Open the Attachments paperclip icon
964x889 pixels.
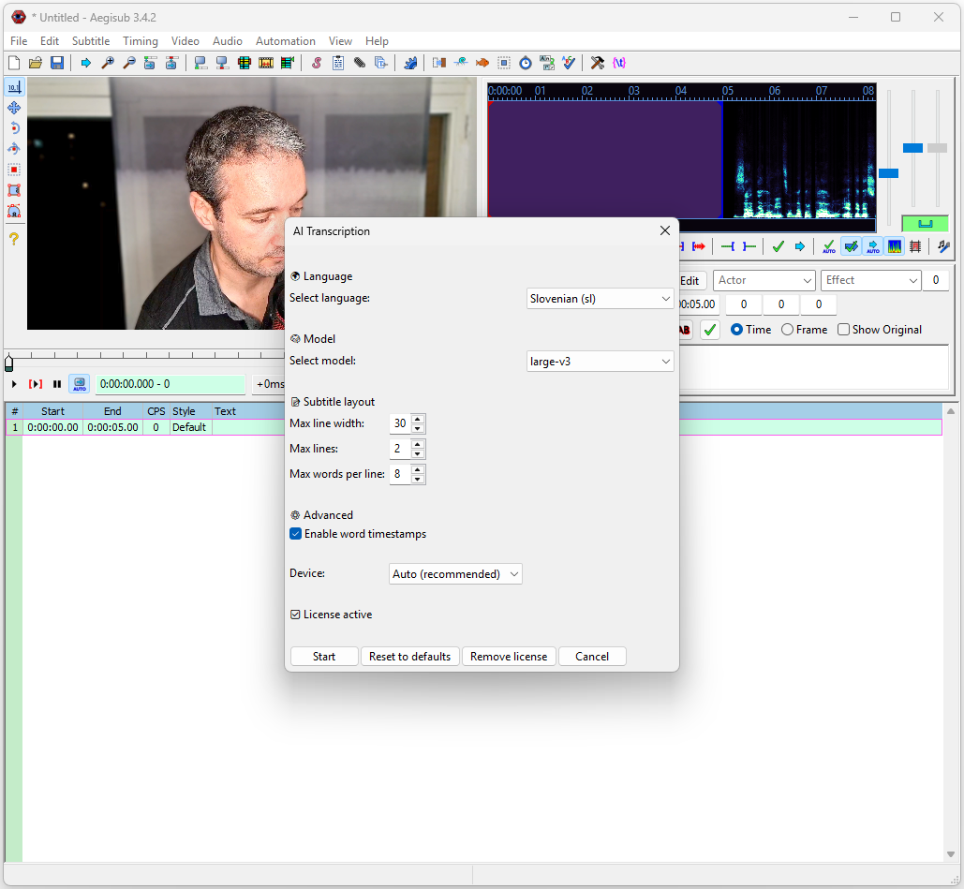(x=360, y=63)
